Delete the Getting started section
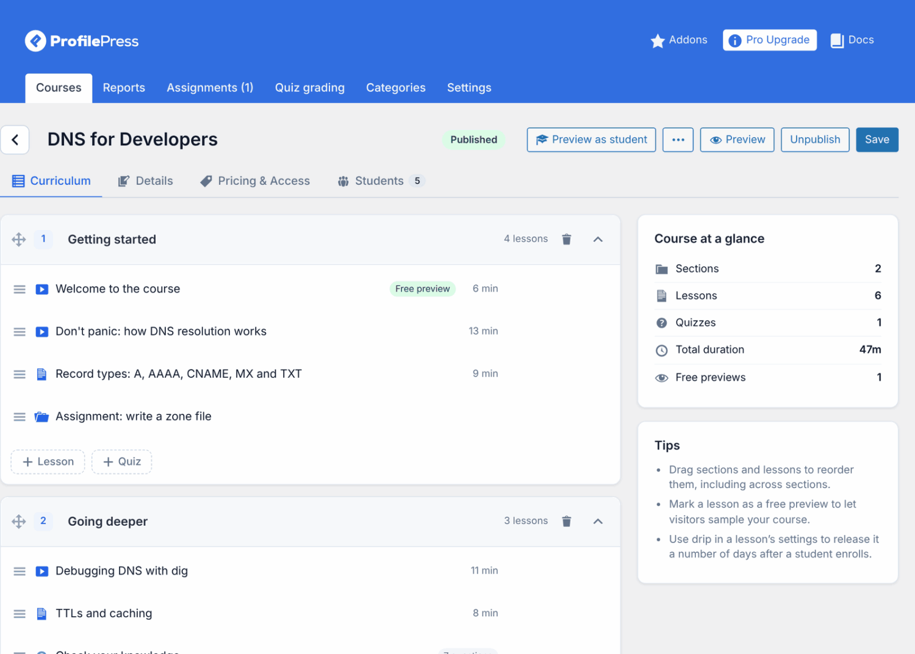915x654 pixels. pos(567,239)
